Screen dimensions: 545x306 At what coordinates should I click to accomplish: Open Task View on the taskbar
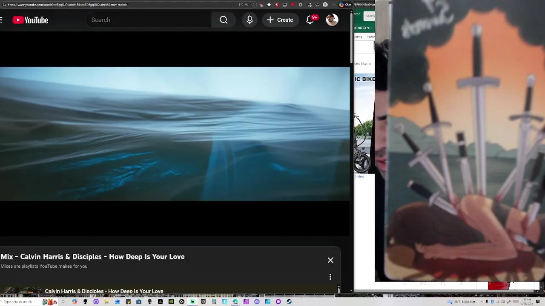point(63,302)
